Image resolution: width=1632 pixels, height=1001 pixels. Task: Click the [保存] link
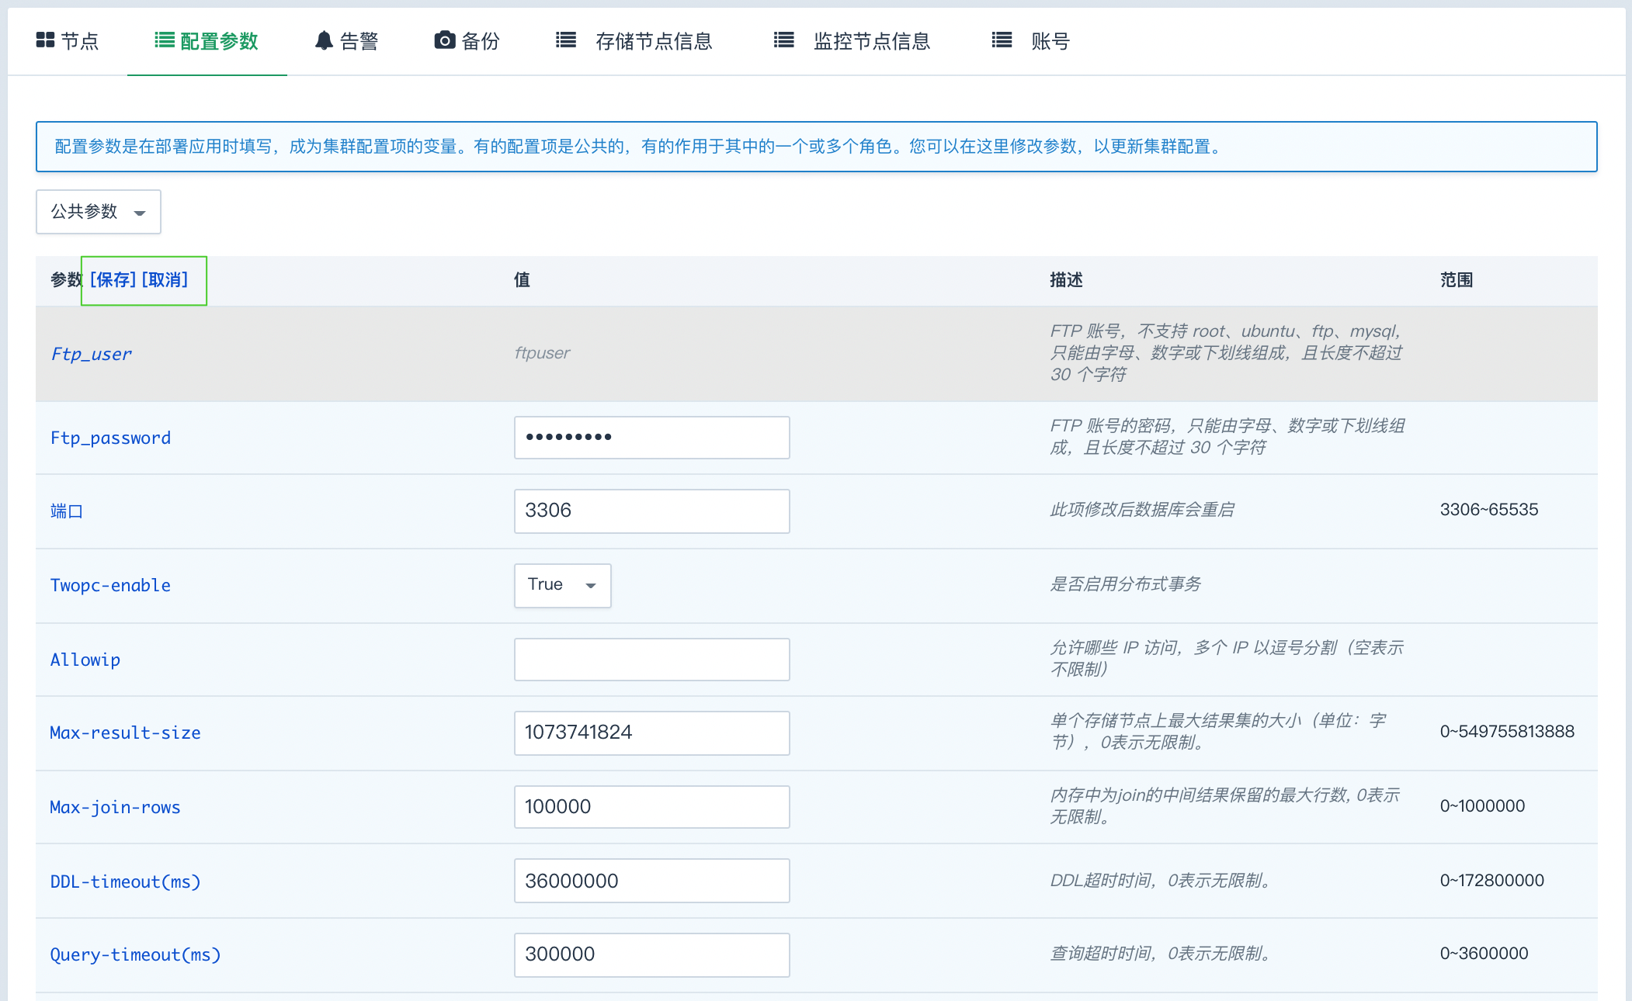coord(113,280)
